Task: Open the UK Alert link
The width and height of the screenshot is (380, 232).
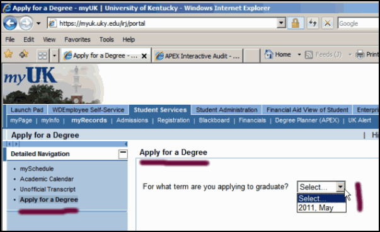Action: coord(359,120)
